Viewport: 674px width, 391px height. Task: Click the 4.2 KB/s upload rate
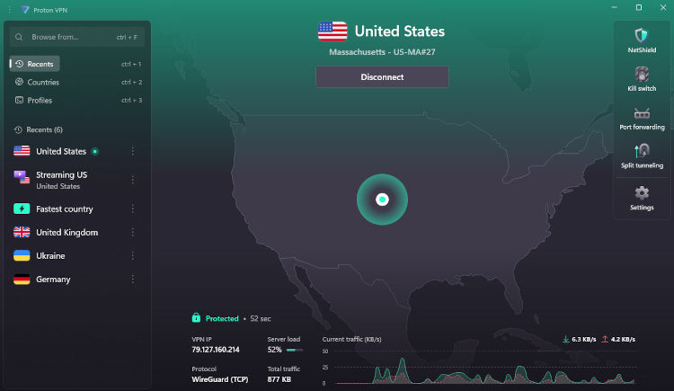[x=623, y=339]
